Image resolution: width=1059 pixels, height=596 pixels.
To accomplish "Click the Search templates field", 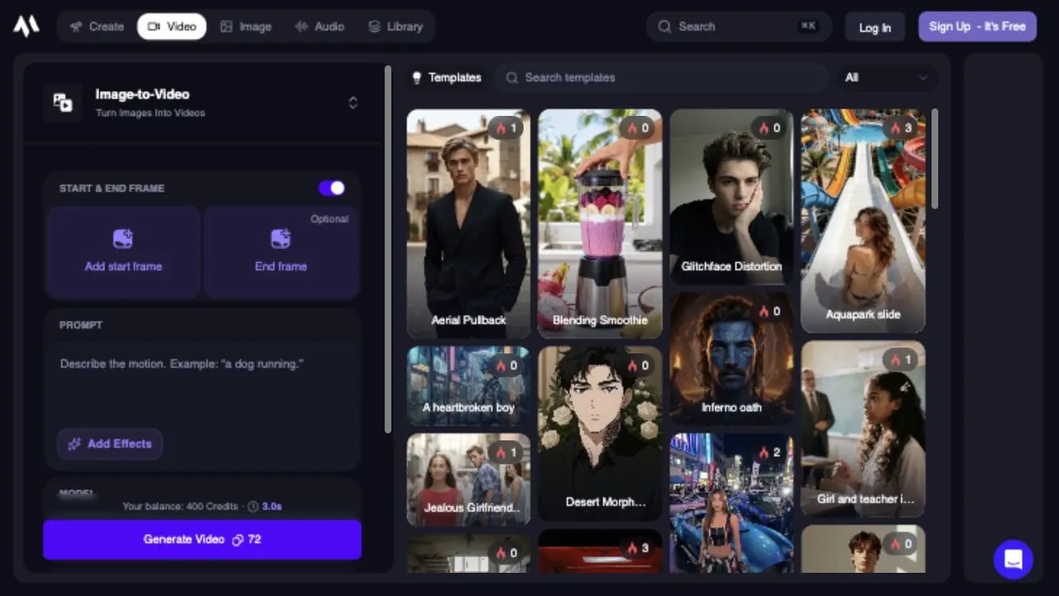I will 661,78.
